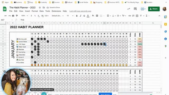Open the Borders tool

[x=97, y=16]
